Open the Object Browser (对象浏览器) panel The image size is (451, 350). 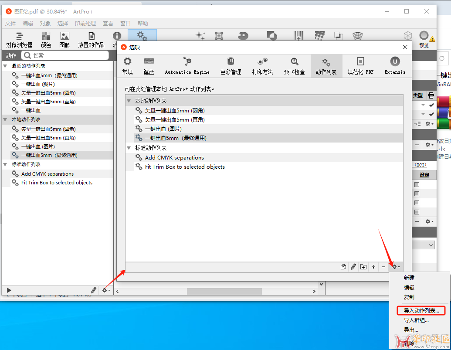[x=19, y=40]
